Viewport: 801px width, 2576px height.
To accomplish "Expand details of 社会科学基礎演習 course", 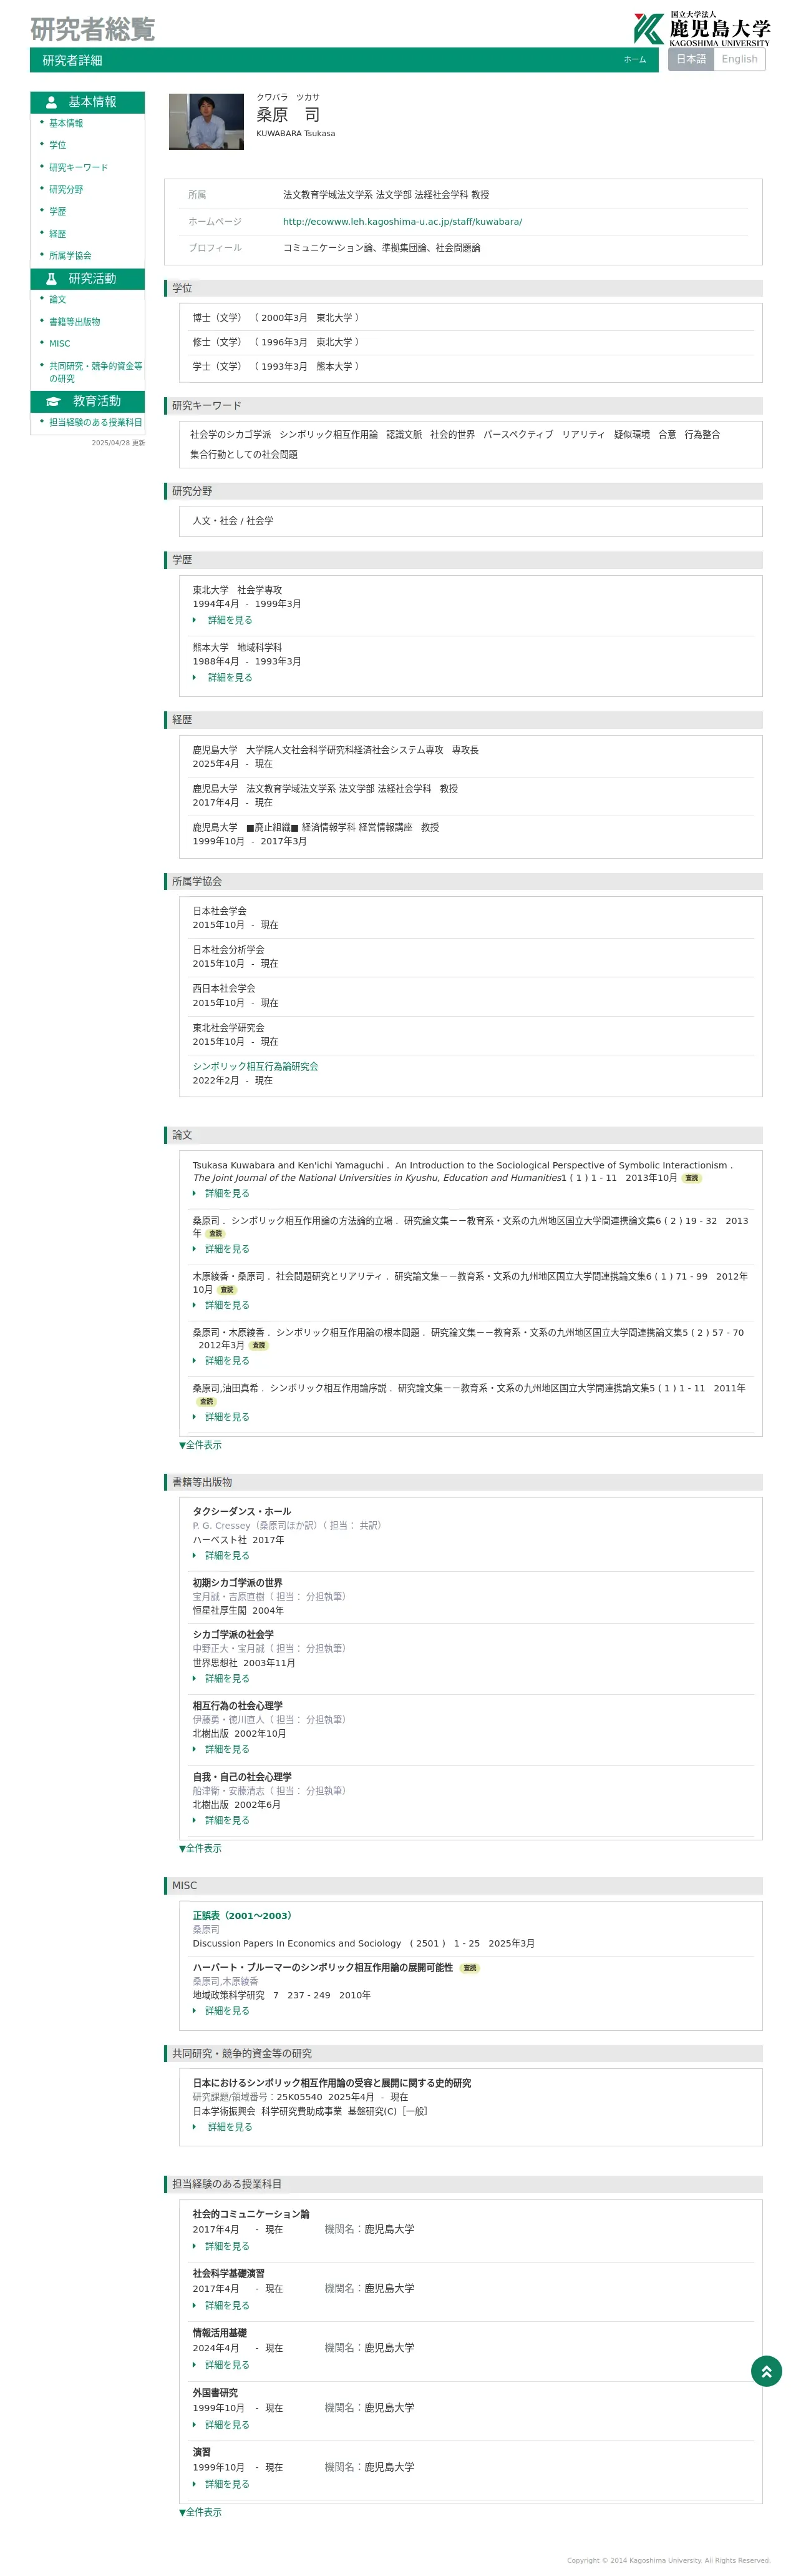I will tap(228, 2305).
